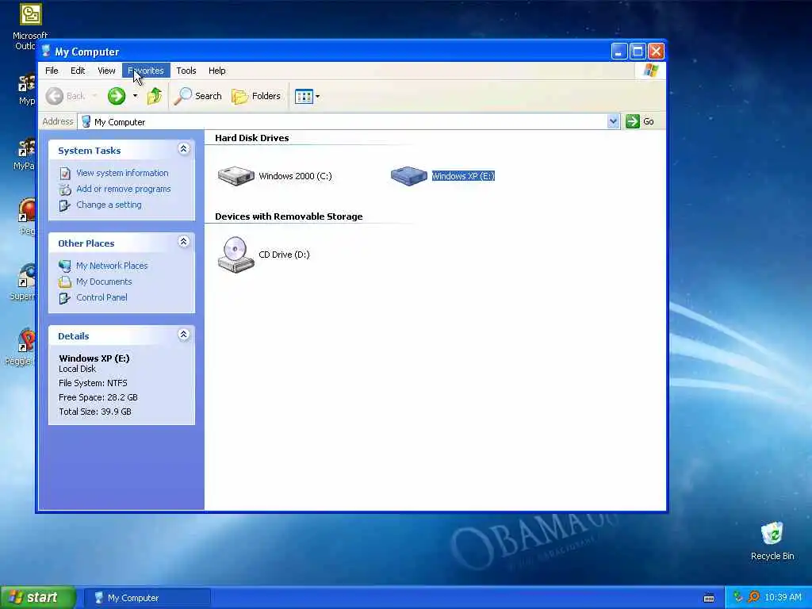The image size is (812, 609).
Task: Click Add or remove programs link
Action: [123, 189]
